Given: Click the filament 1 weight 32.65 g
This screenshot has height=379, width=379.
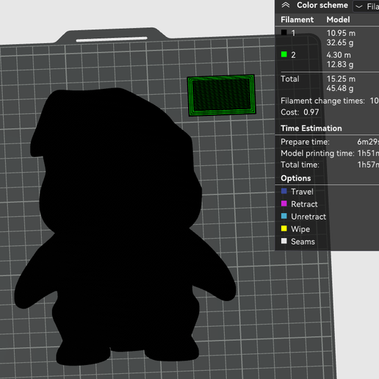Looking at the screenshot, I should pos(340,43).
